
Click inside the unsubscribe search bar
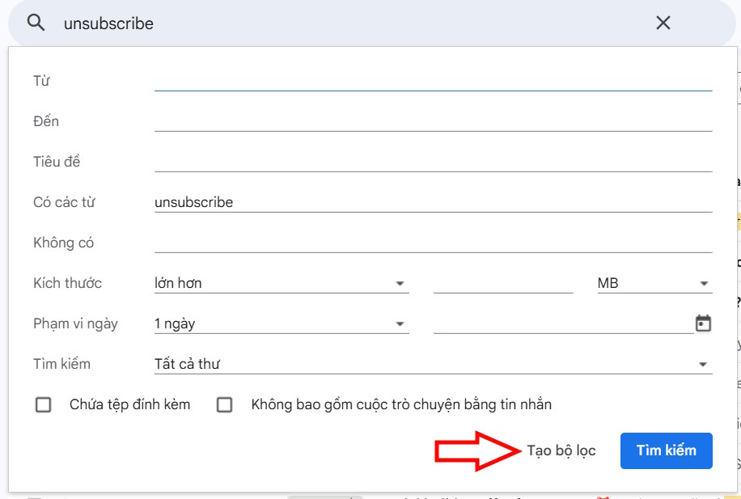pyautogui.click(x=243, y=23)
